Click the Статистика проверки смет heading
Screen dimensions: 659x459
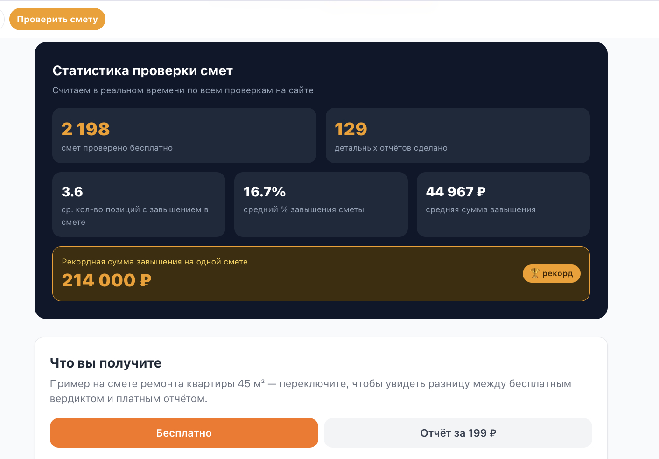click(x=142, y=70)
